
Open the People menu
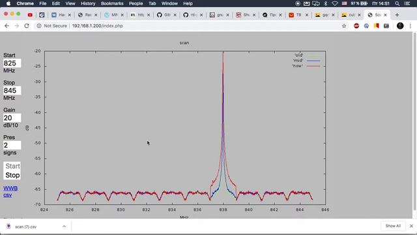click(x=136, y=3)
